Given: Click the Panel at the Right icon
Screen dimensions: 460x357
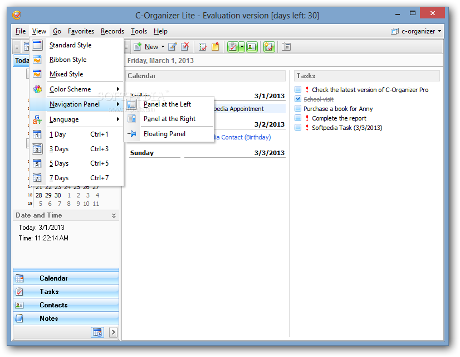Looking at the screenshot, I should 132,119.
